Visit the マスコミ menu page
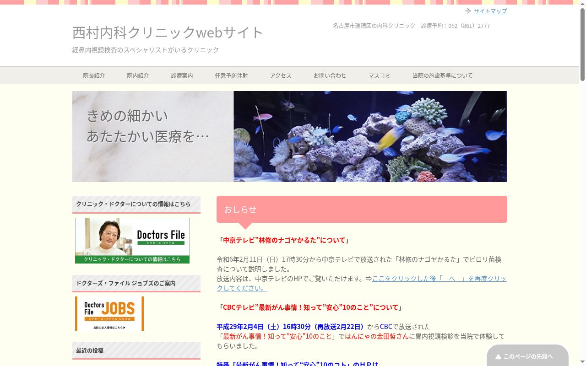The width and height of the screenshot is (586, 366). [380, 75]
